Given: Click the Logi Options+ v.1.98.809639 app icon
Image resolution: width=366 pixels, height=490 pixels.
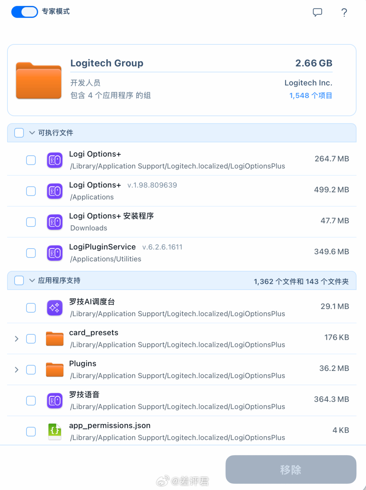Looking at the screenshot, I should pos(55,191).
